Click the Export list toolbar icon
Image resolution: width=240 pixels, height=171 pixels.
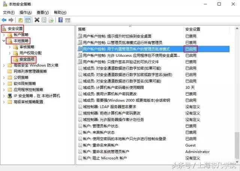(x=51, y=20)
